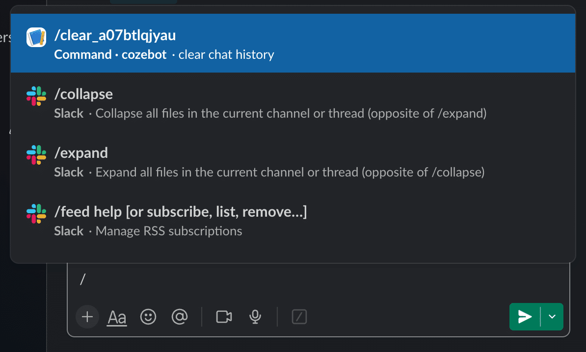Click the slash shortcuts button

point(299,317)
